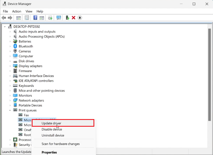Click the Show/Hide Console Tree icon
Screen dimensions: 213x155
click(x=18, y=18)
